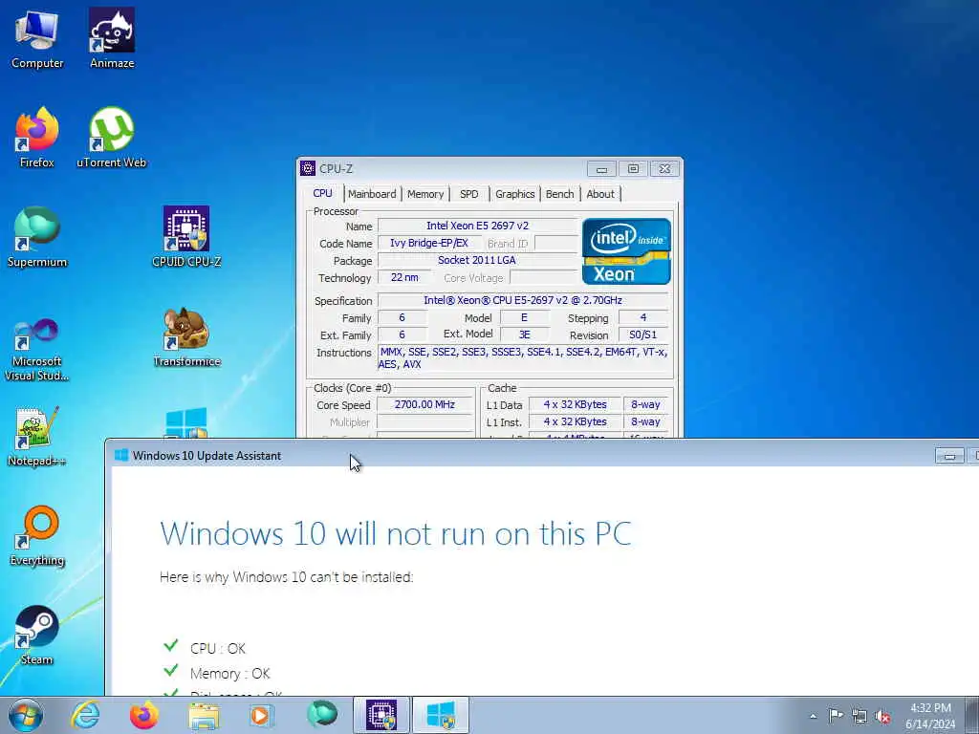Close the CPU-Z window
This screenshot has width=979, height=734.
pyautogui.click(x=665, y=168)
